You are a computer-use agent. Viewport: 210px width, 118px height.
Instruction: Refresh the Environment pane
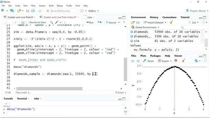pyautogui.click(x=203, y=22)
